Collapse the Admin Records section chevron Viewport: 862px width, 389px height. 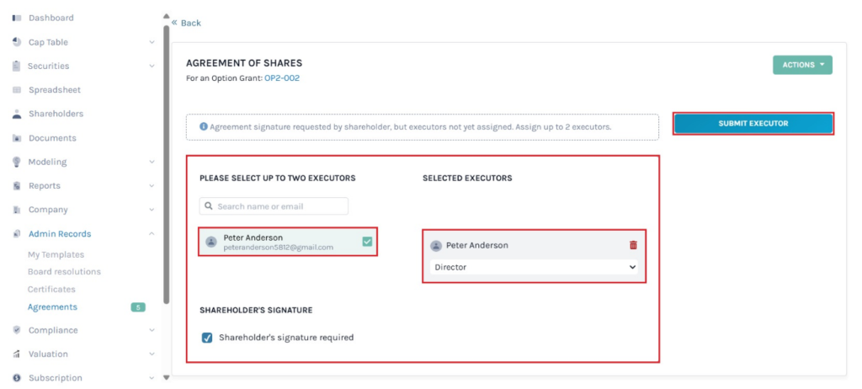(x=152, y=234)
